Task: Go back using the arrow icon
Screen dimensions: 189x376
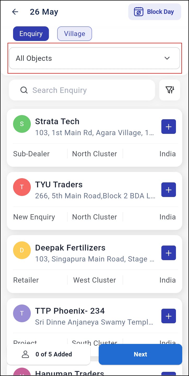Action: point(15,12)
